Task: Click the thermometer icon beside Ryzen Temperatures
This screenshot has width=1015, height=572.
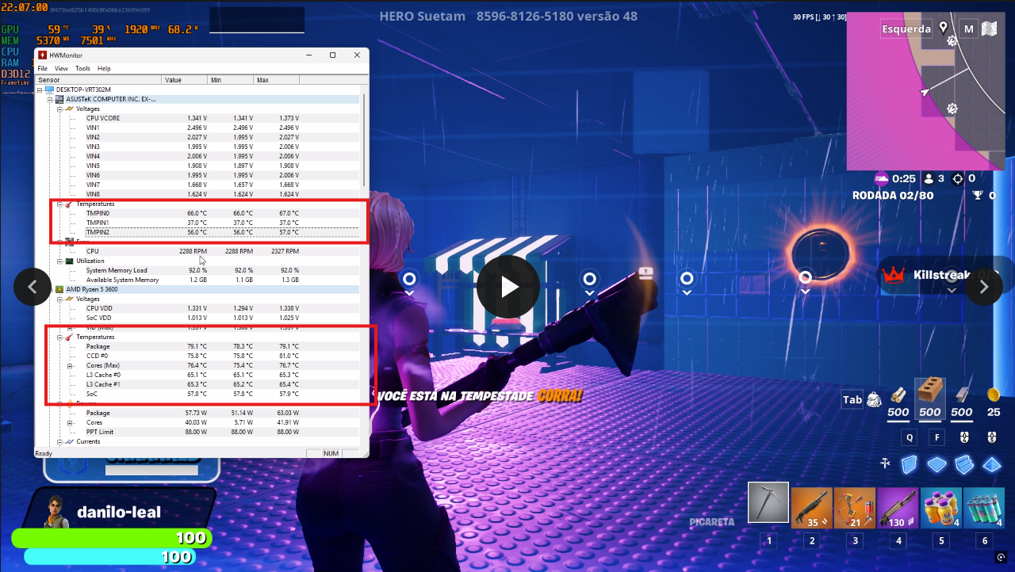Action: coord(69,337)
